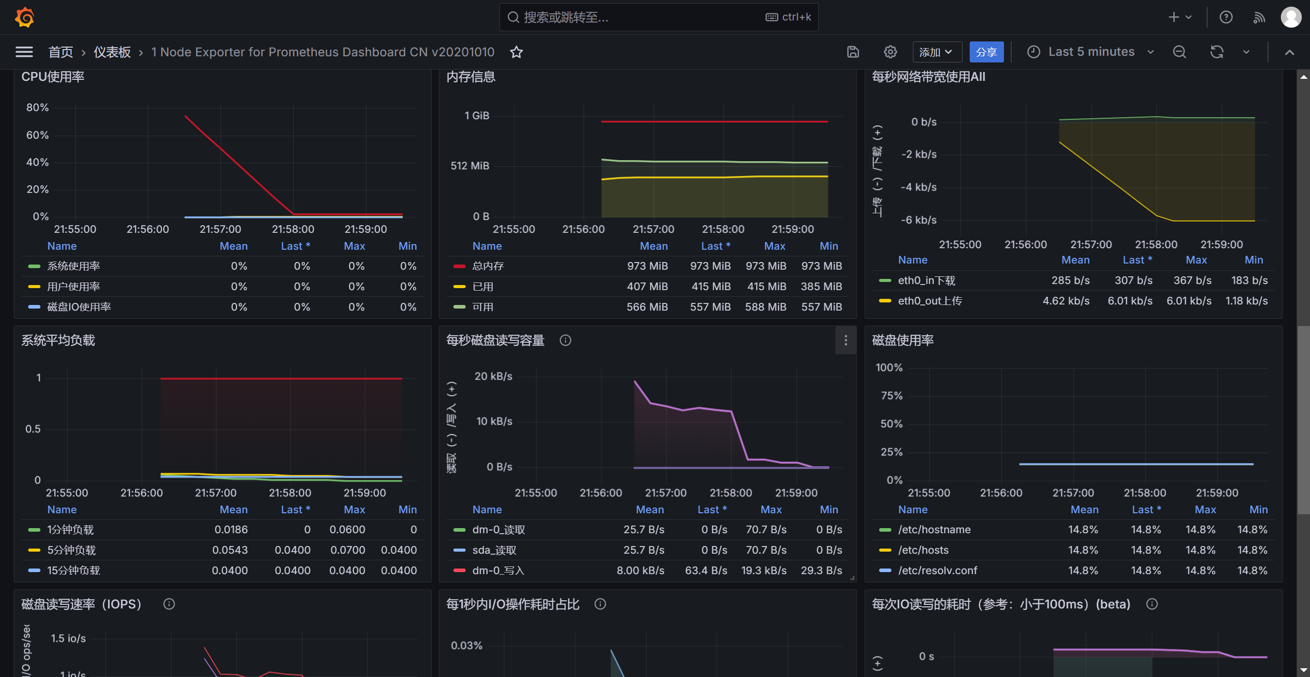Zoom out the time range

point(1180,52)
